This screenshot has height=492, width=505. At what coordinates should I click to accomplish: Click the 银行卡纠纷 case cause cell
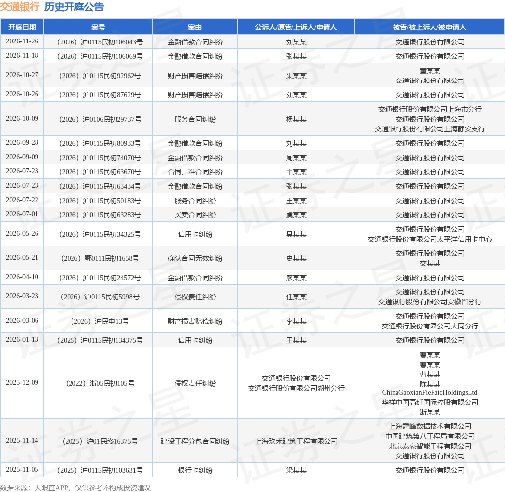click(x=195, y=470)
